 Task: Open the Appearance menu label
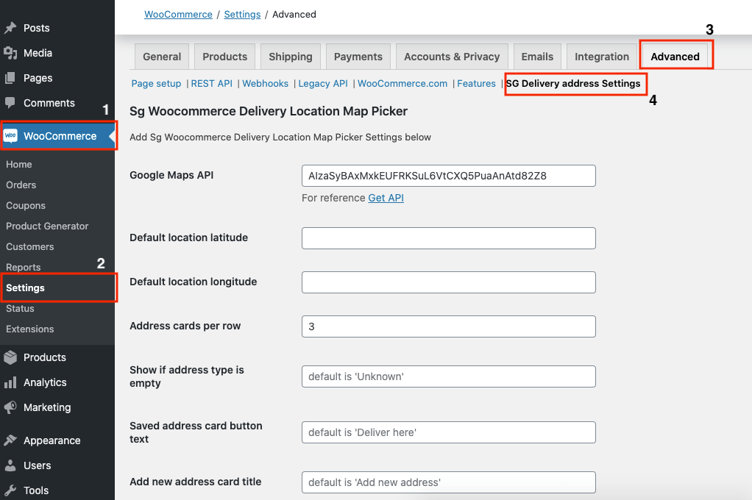(52, 440)
